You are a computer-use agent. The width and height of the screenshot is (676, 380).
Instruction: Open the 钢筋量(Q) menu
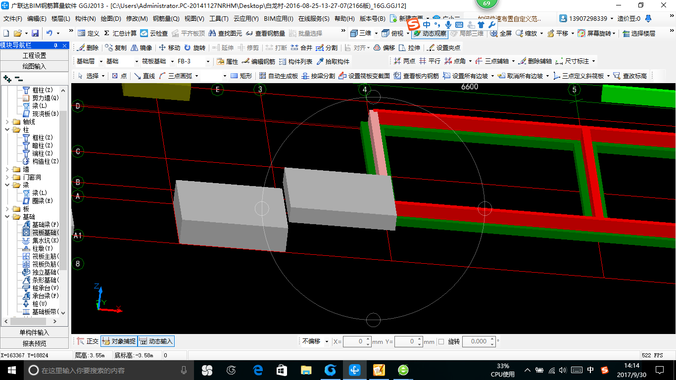tap(166, 19)
